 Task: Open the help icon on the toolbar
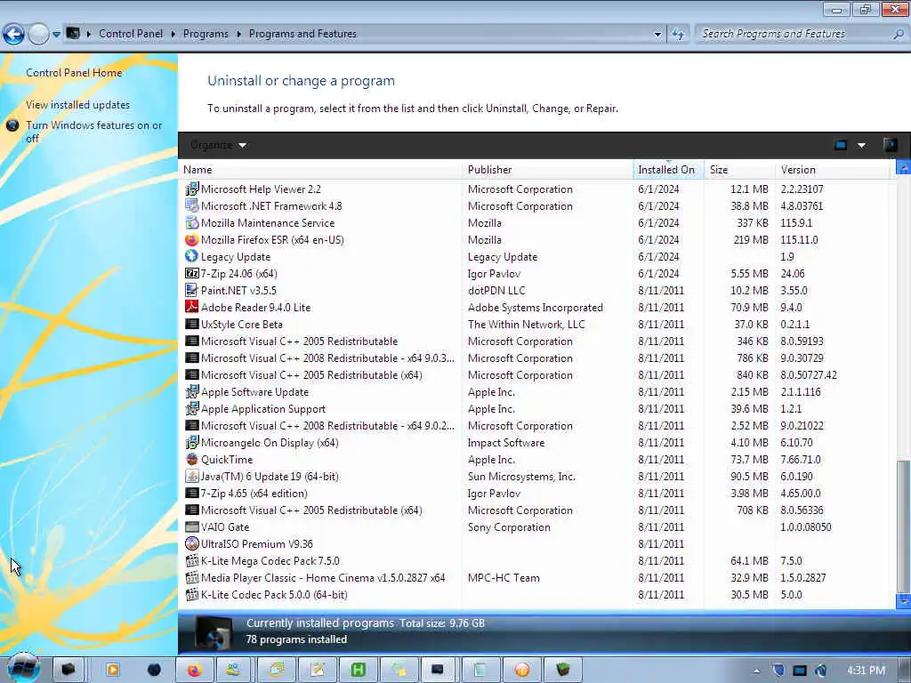point(890,145)
